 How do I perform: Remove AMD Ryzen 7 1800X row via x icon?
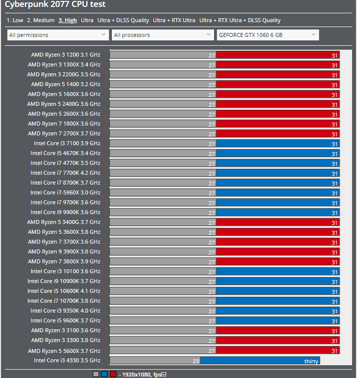104,124
